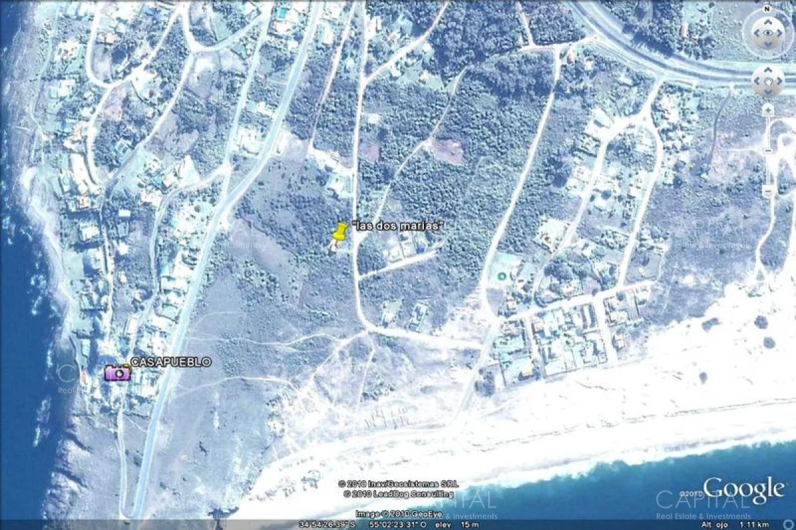Viewport: 796px width, 530px height.
Task: Open the "las dos marias" placemark label
Action: [397, 226]
